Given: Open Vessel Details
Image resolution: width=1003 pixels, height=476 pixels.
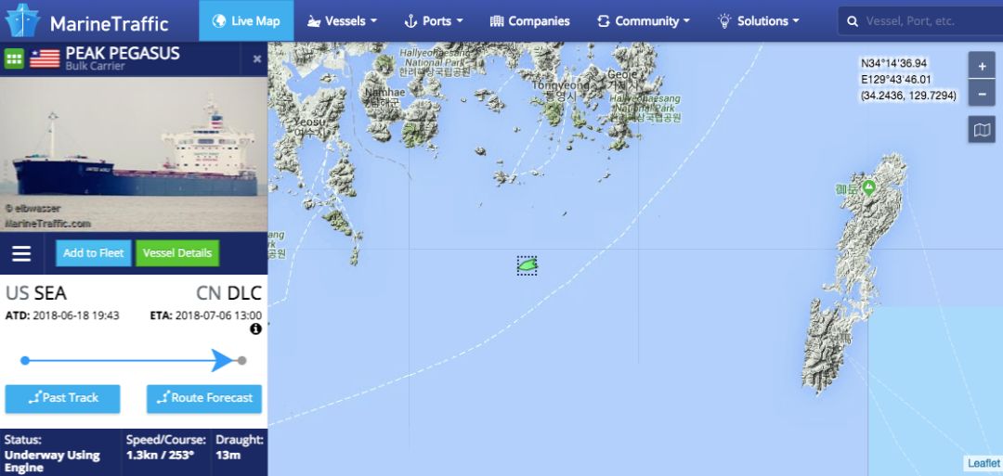Looking at the screenshot, I should tap(177, 253).
